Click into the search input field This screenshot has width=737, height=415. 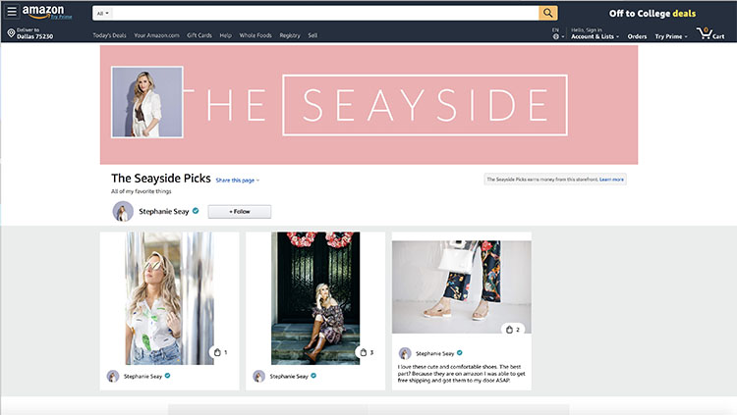[325, 13]
